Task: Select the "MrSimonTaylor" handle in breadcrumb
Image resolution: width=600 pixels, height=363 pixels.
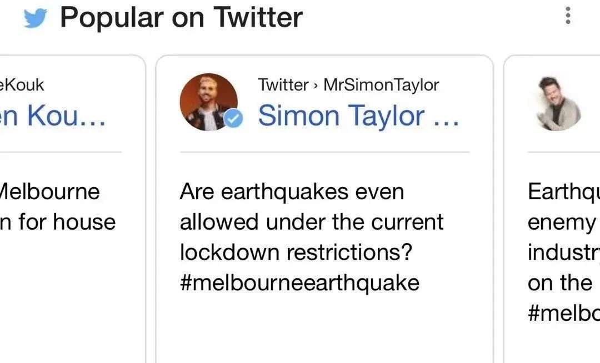Action: (381, 85)
